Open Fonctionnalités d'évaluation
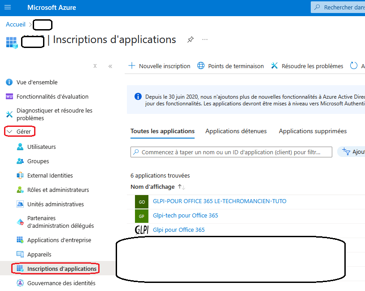 pos(52,96)
